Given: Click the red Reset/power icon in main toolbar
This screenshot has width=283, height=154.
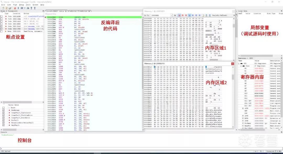Looking at the screenshot, I should coord(15,8).
